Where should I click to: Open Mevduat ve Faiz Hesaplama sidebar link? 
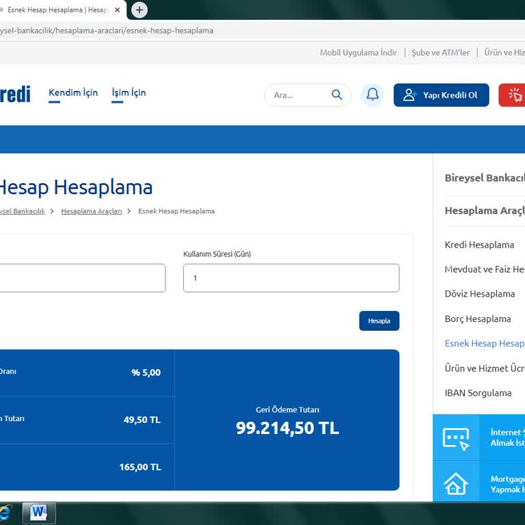(x=485, y=269)
